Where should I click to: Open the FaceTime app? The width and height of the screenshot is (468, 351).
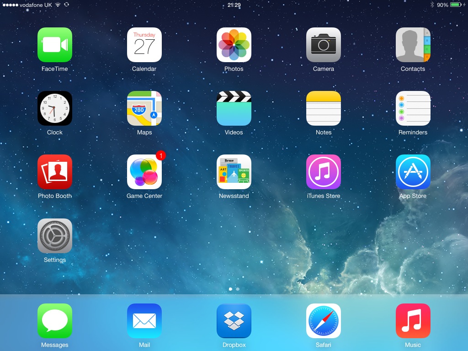[55, 45]
